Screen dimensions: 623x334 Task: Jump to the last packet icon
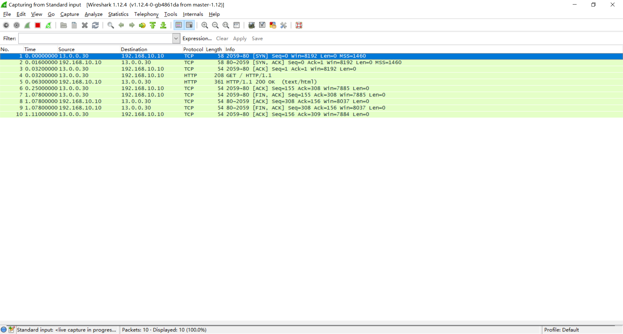click(163, 25)
